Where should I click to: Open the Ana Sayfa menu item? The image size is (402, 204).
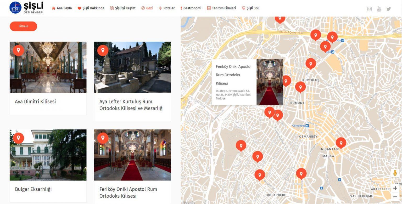[62, 8]
